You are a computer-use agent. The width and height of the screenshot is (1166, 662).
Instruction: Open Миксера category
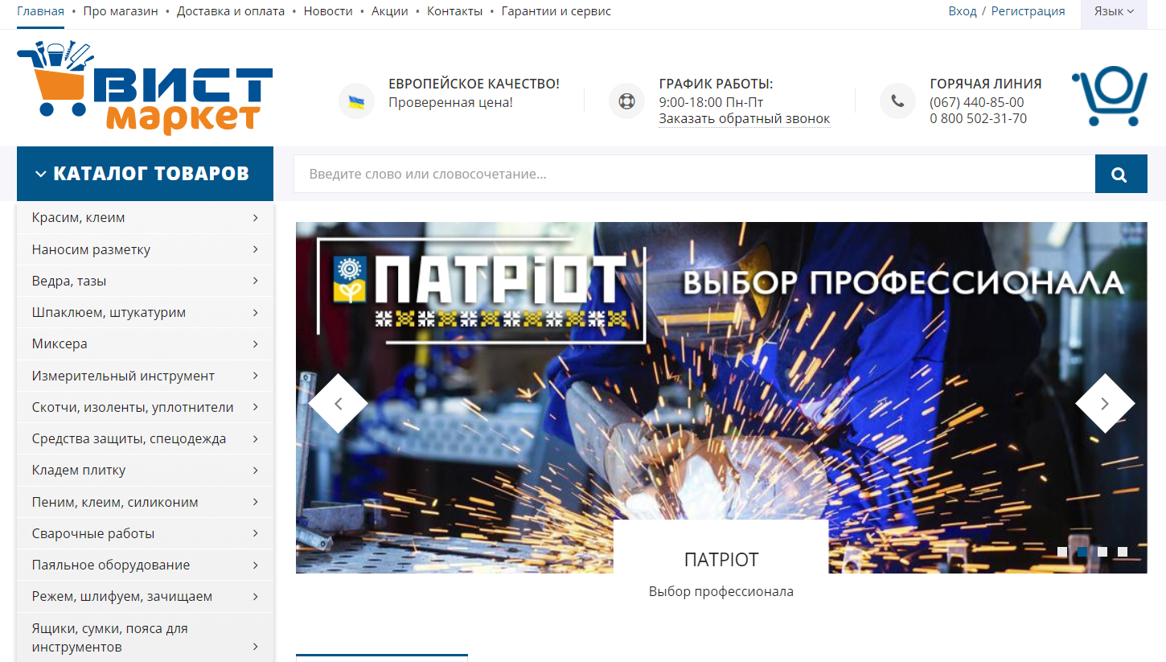[60, 343]
